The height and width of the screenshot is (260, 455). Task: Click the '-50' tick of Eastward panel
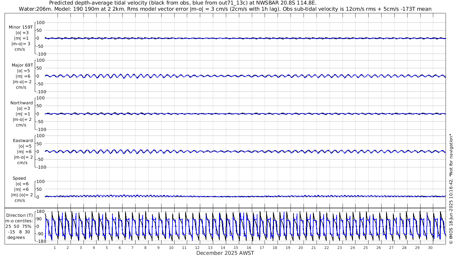tap(40, 159)
